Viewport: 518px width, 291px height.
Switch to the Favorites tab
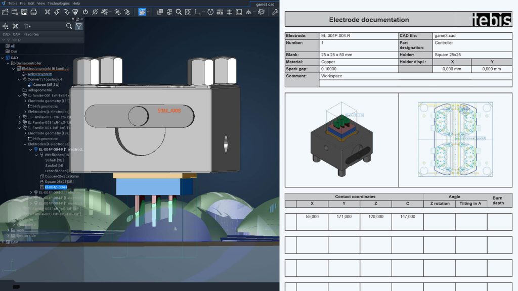click(31, 34)
